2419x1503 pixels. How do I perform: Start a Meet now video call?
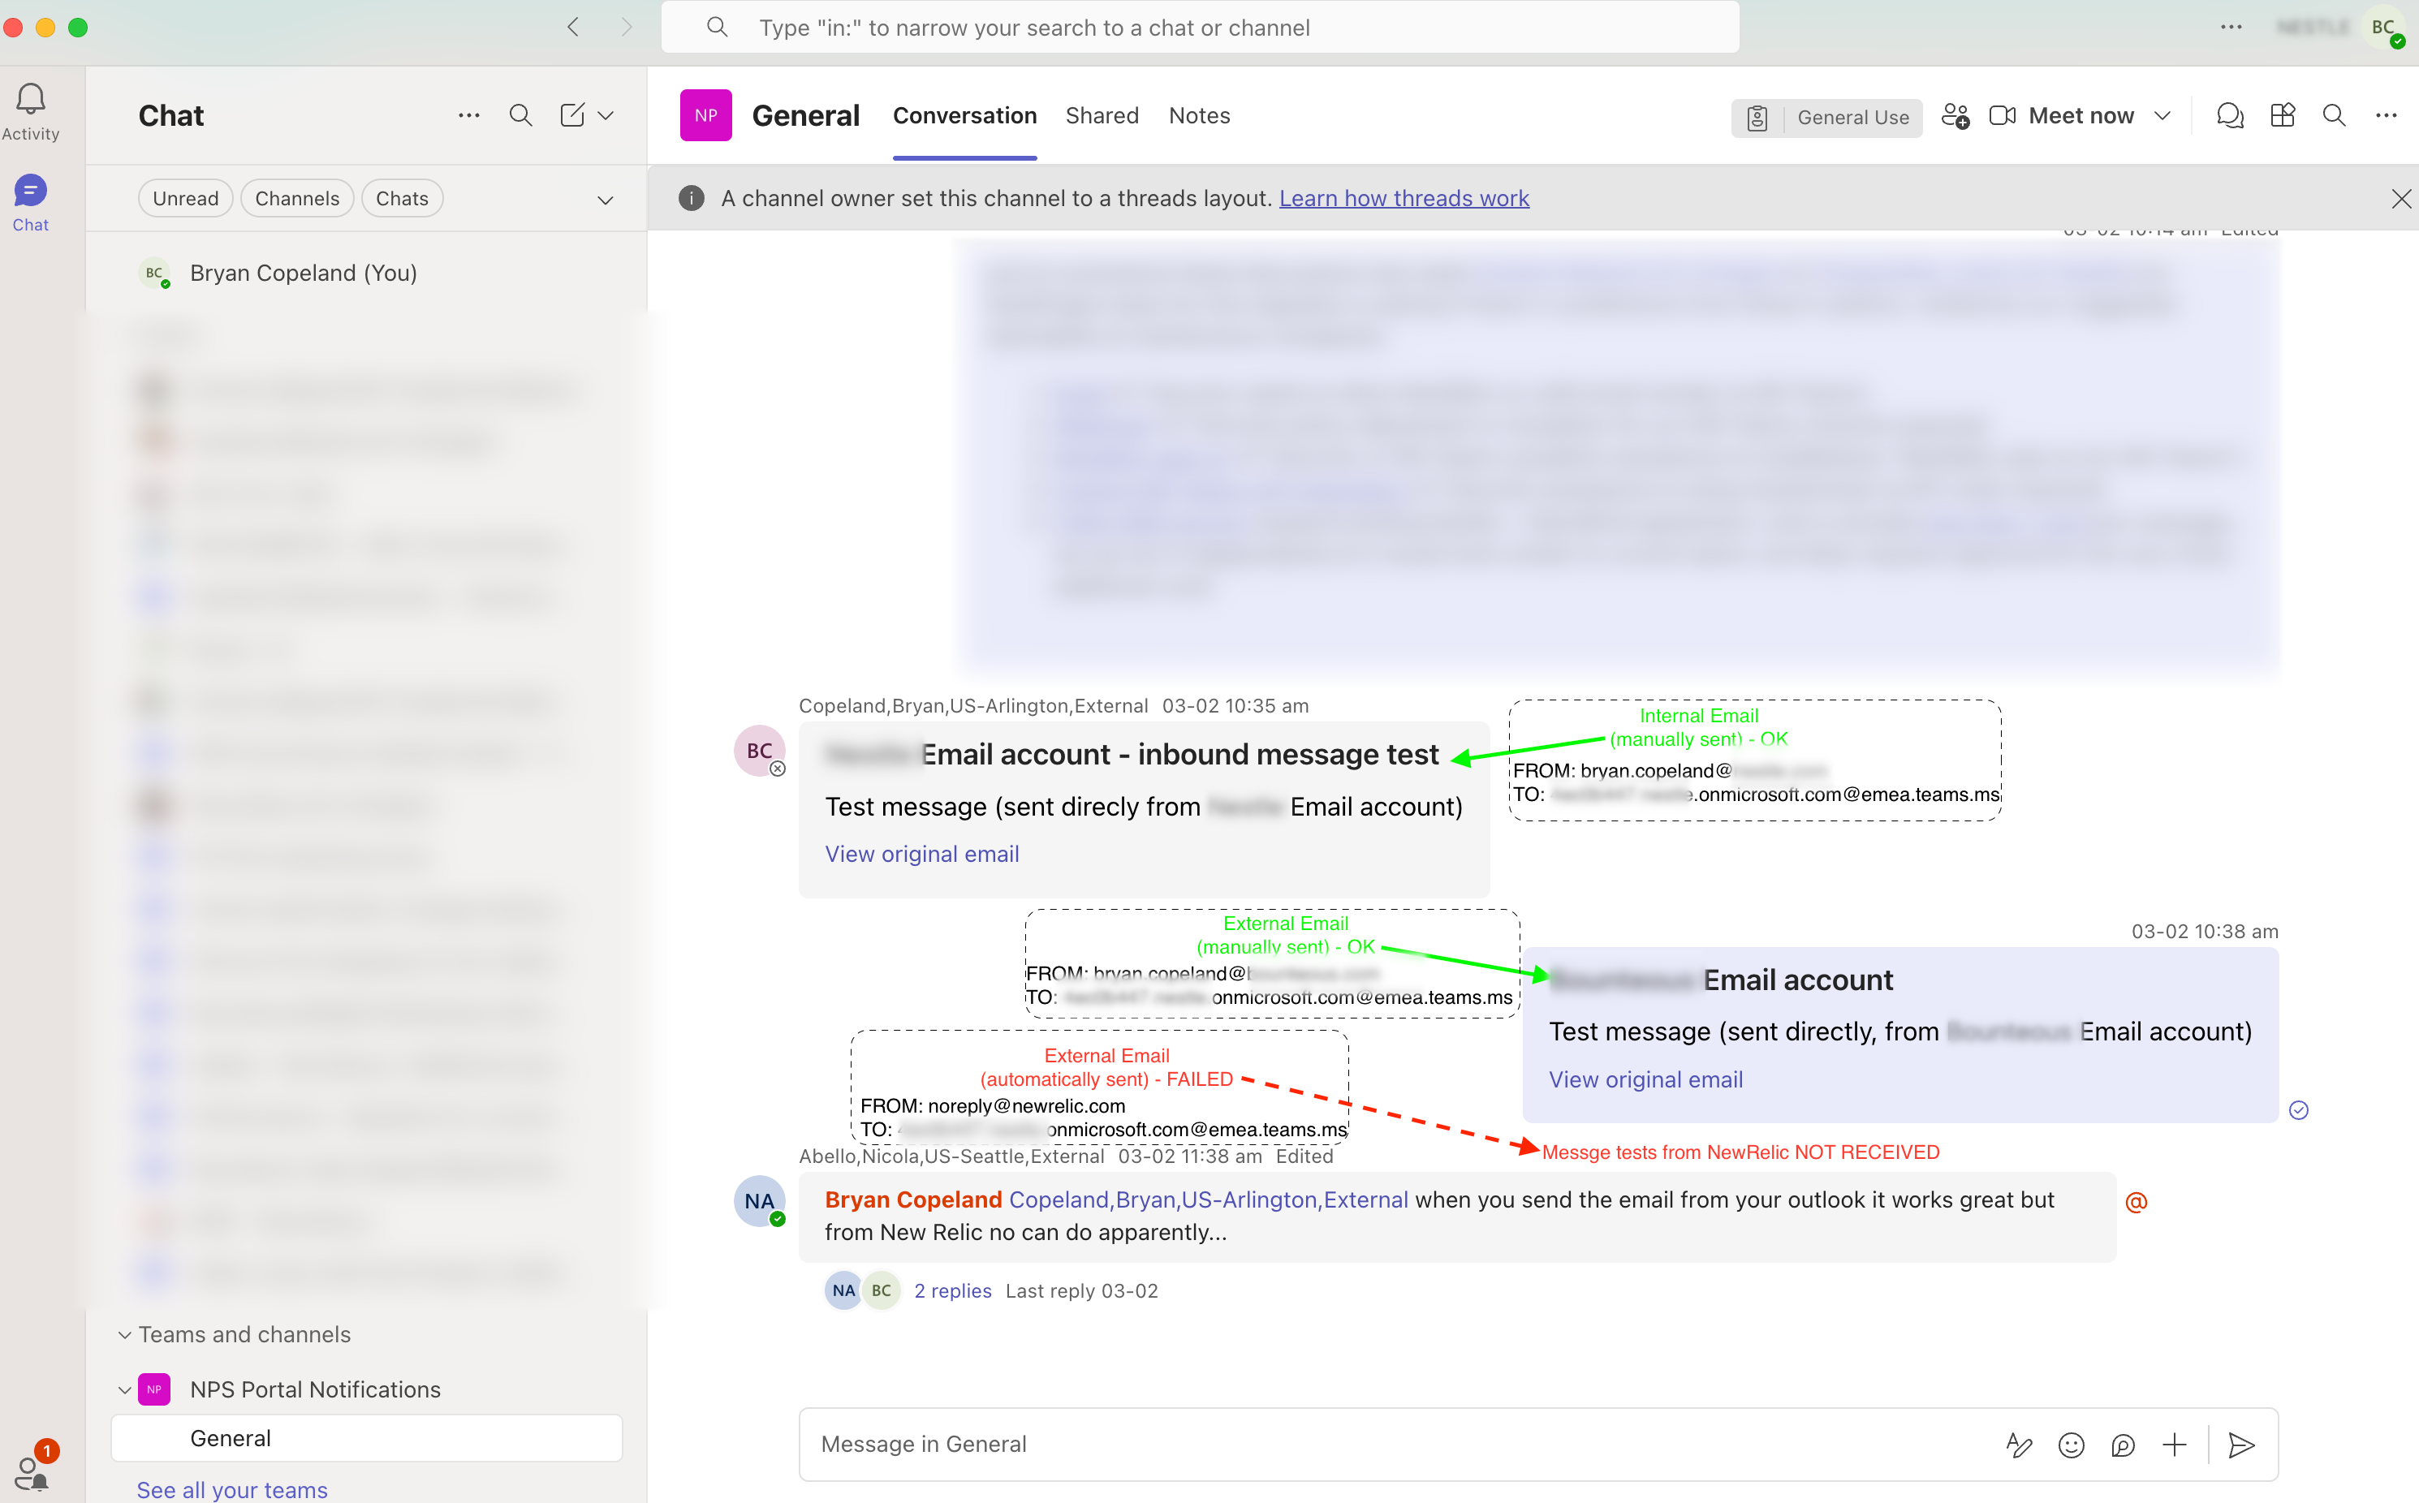(2061, 116)
